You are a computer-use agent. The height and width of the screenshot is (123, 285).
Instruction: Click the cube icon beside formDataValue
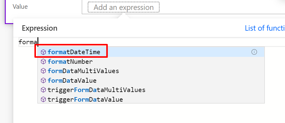point(43,80)
